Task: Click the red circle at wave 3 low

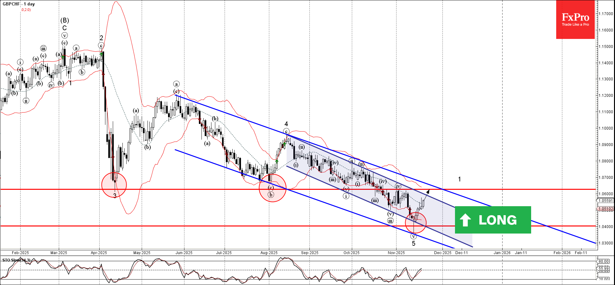Action: tap(114, 185)
